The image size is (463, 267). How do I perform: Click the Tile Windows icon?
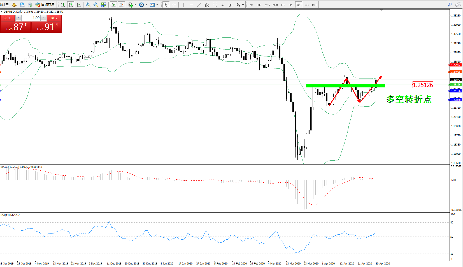tap(104, 5)
